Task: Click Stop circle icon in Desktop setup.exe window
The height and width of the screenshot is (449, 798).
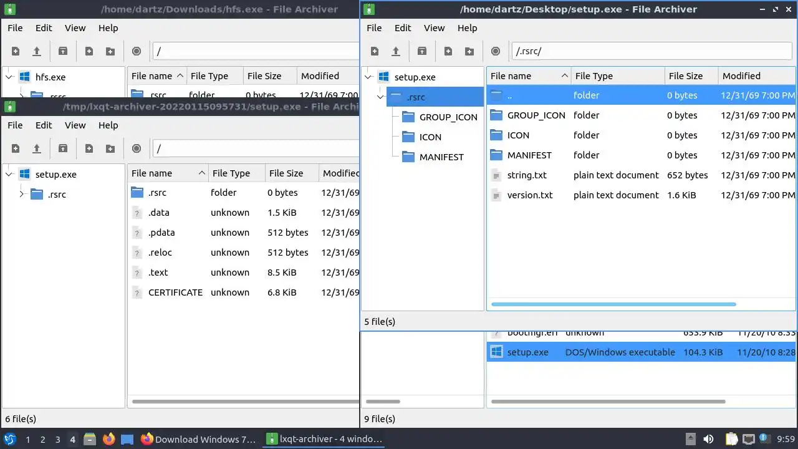Action: point(496,51)
